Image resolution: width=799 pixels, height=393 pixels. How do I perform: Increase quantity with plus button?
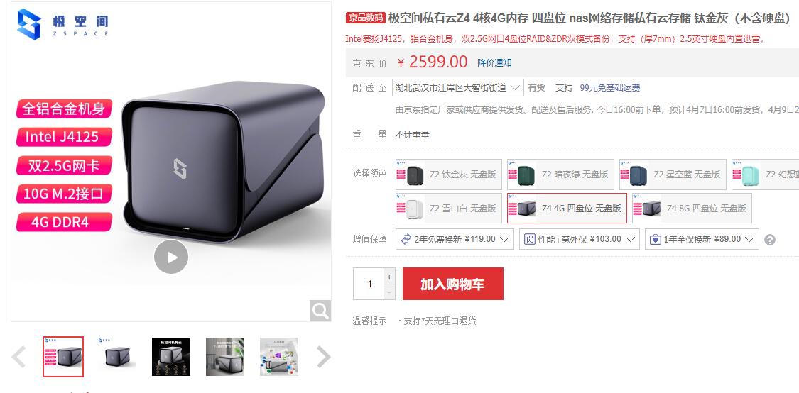tap(389, 277)
